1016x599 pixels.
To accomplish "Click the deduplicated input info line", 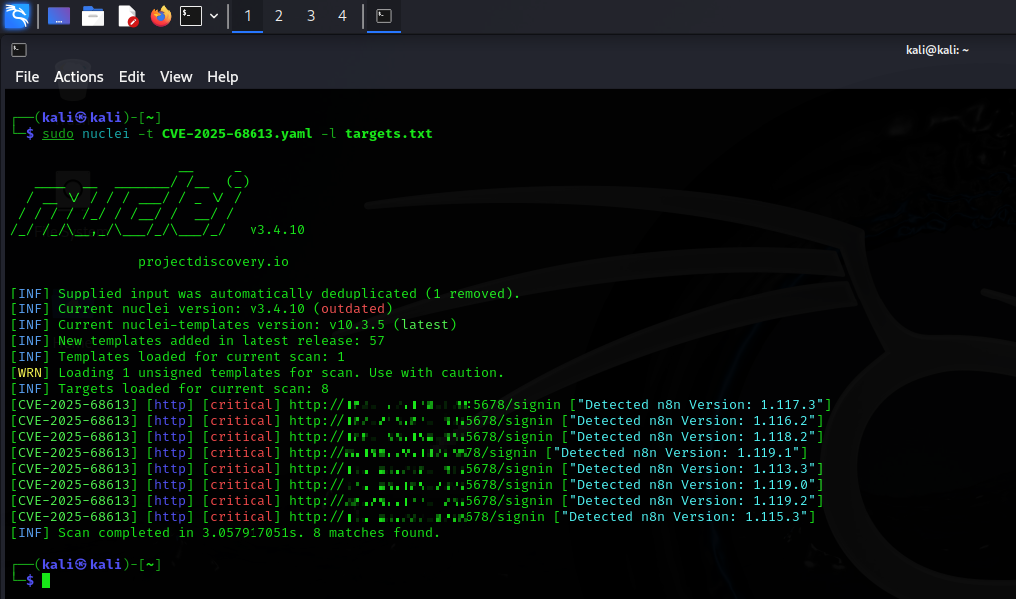I will [265, 294].
